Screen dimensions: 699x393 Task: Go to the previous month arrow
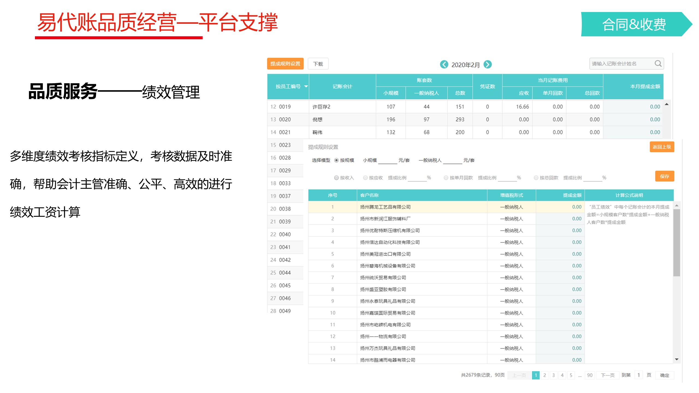coord(444,64)
